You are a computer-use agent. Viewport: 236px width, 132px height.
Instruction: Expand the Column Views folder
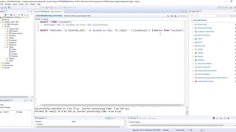pyautogui.click(x=5, y=29)
